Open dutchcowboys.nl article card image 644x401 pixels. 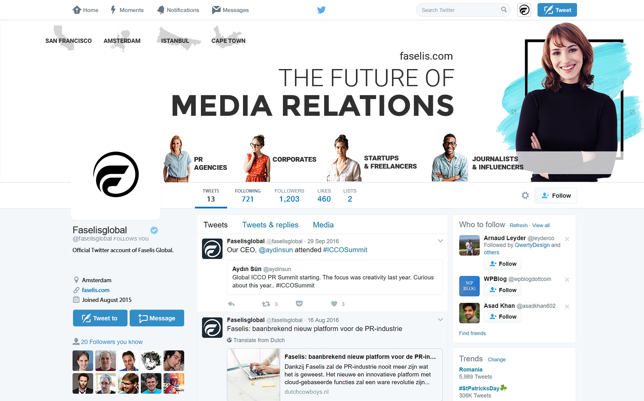253,374
